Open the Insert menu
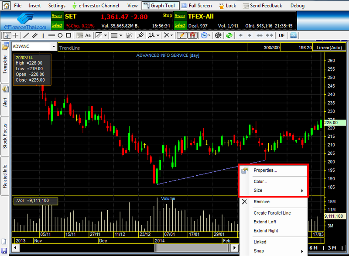 [35, 6]
